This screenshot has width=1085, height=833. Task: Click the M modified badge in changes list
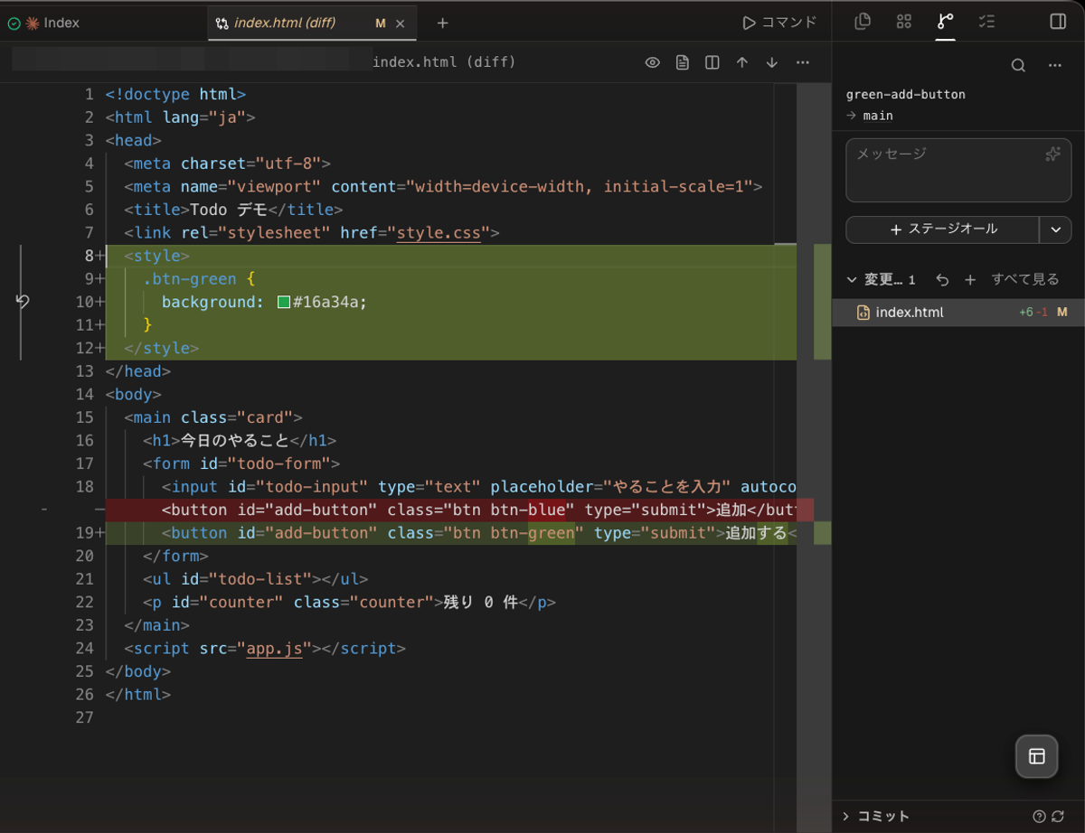click(1062, 313)
